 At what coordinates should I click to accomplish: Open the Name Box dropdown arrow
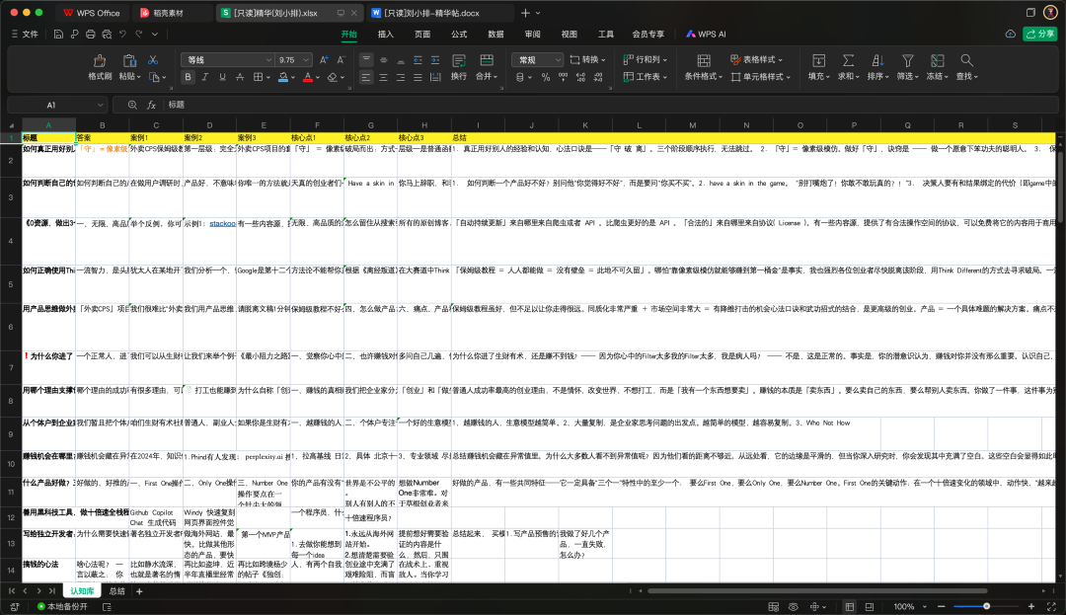click(x=101, y=105)
